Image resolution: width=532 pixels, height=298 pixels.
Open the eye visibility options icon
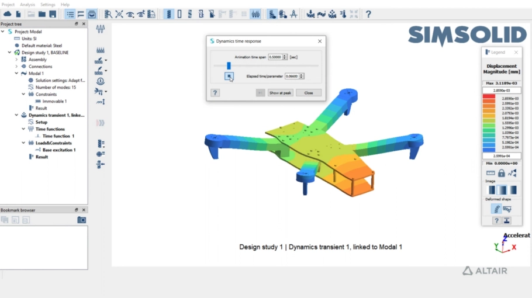130,14
